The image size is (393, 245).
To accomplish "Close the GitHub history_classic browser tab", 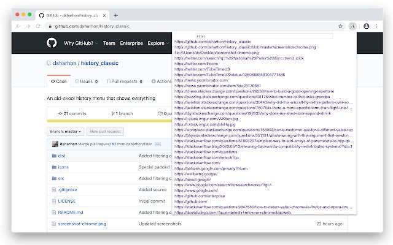I will (x=104, y=15).
